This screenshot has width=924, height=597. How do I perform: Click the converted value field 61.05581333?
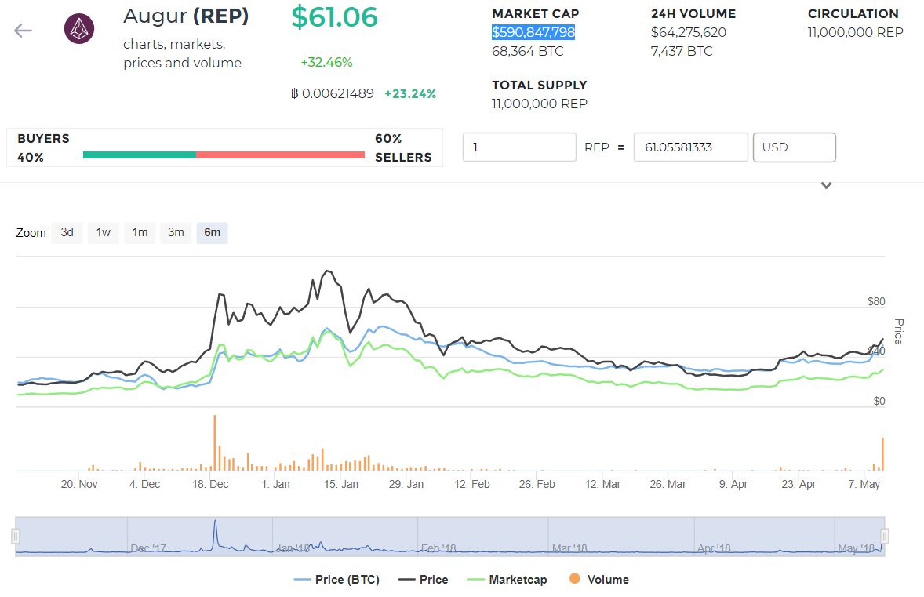pyautogui.click(x=690, y=147)
